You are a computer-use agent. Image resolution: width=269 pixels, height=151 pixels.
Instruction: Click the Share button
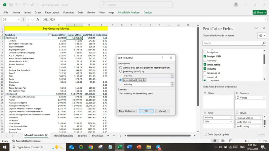(260, 12)
